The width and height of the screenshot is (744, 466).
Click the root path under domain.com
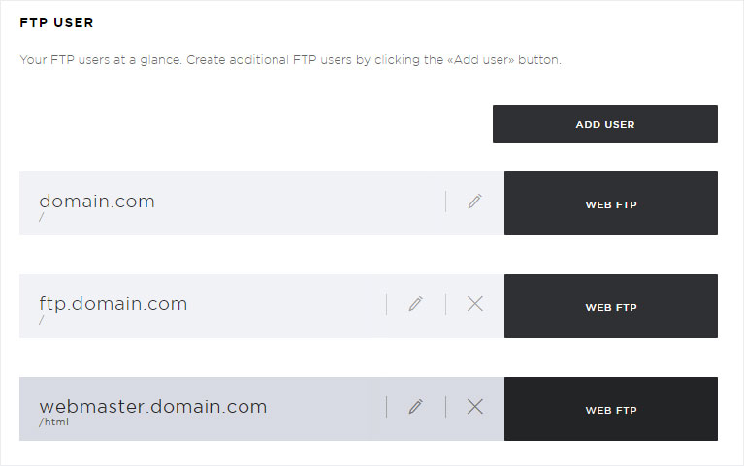pos(42,217)
